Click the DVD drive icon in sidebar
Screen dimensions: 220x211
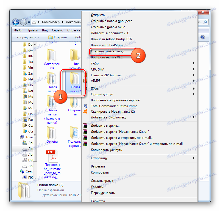tap(25, 160)
